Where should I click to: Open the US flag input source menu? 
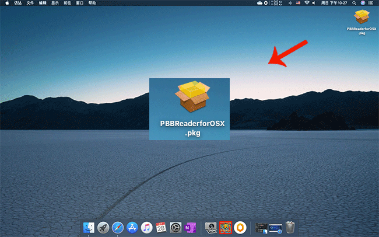point(299,3)
